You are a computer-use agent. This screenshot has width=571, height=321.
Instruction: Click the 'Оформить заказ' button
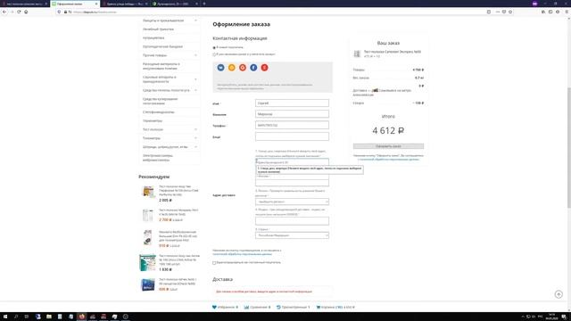[388, 146]
